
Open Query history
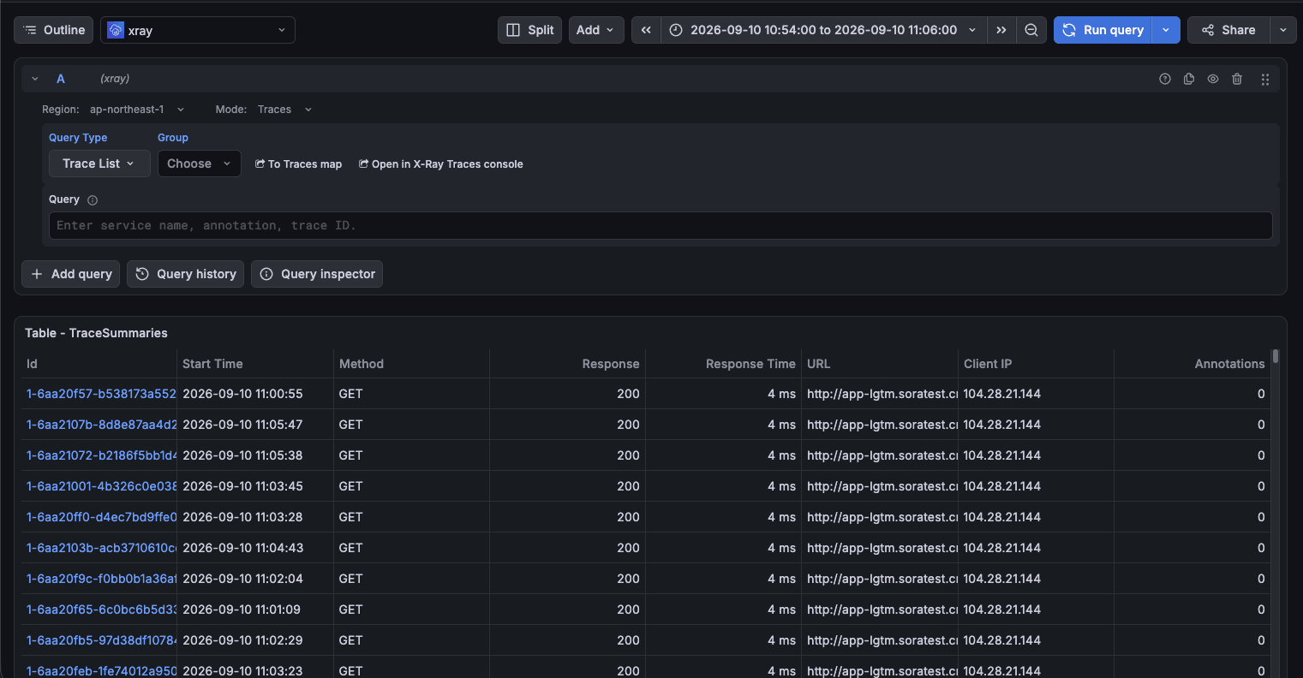pyautogui.click(x=186, y=274)
